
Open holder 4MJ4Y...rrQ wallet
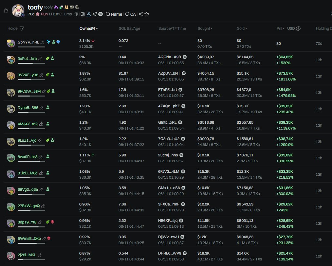coord(28,124)
